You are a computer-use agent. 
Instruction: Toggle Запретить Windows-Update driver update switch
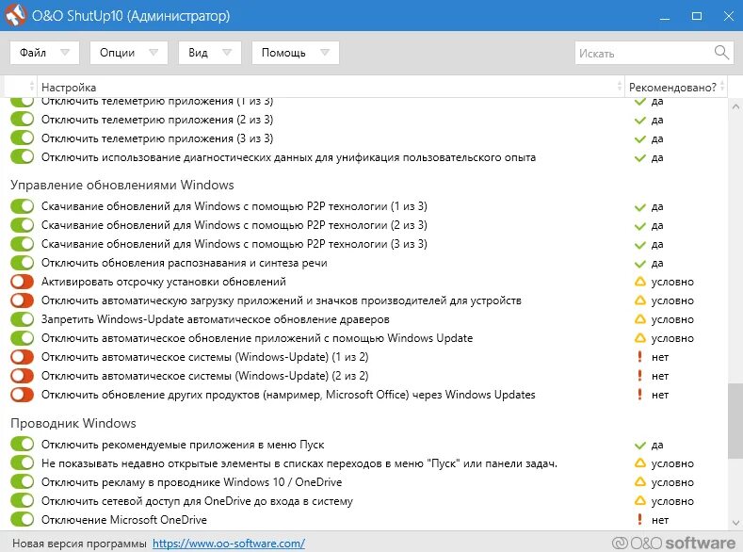click(22, 319)
